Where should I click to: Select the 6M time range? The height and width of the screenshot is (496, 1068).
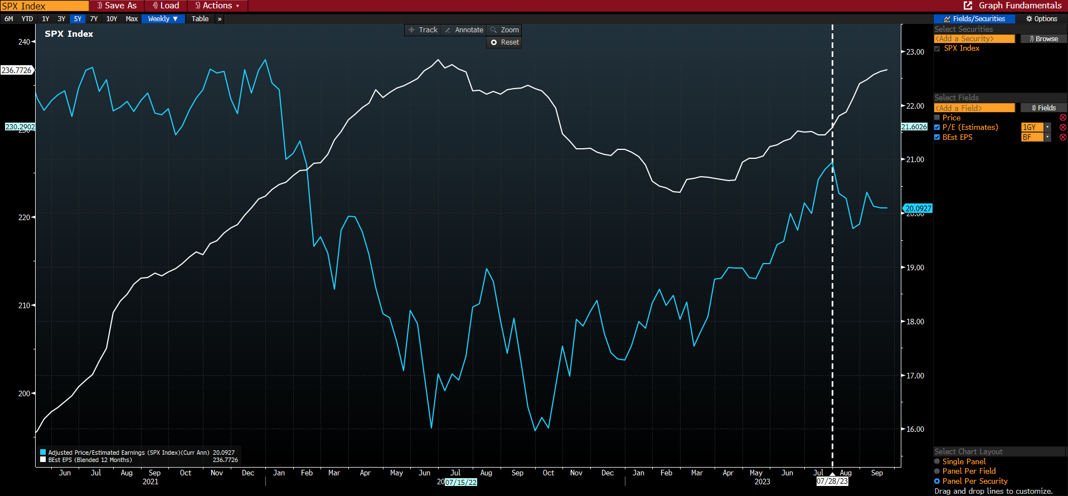9,19
